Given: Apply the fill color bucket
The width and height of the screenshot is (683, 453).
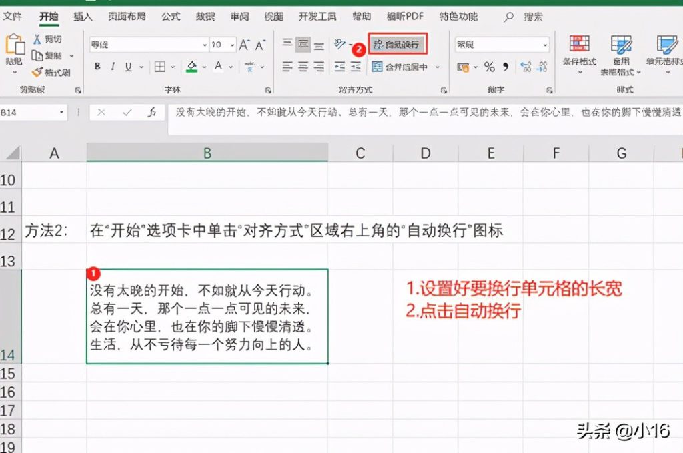Looking at the screenshot, I should (x=191, y=67).
